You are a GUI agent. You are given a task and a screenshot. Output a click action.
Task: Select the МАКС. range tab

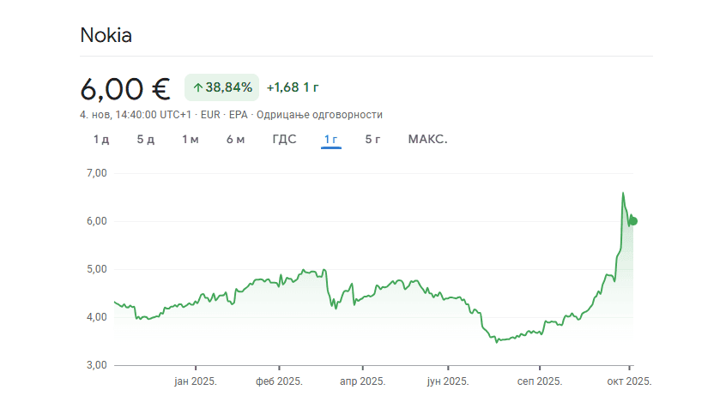(x=427, y=140)
